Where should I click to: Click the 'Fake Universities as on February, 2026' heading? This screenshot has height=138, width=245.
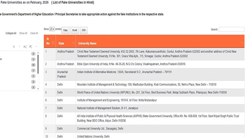coord(25,2)
